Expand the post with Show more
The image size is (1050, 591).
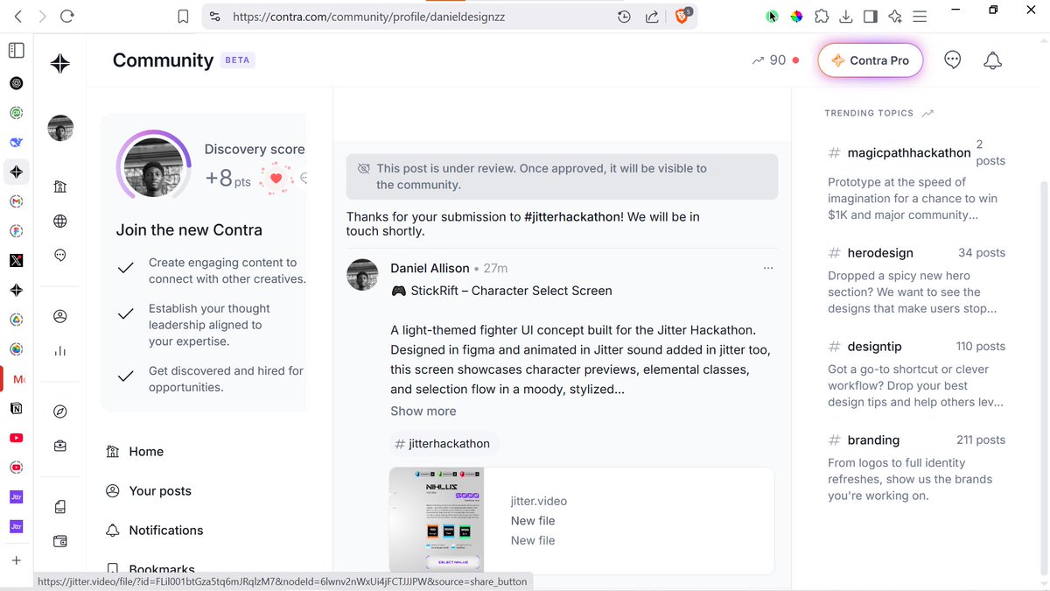[423, 412]
